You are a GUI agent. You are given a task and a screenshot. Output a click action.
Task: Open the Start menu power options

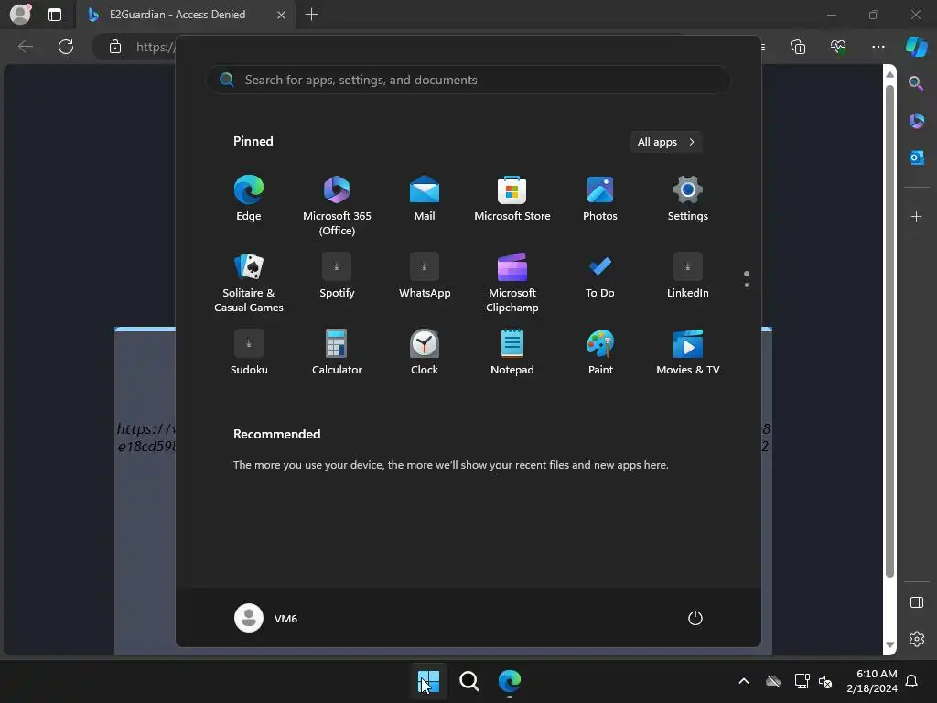[695, 618]
